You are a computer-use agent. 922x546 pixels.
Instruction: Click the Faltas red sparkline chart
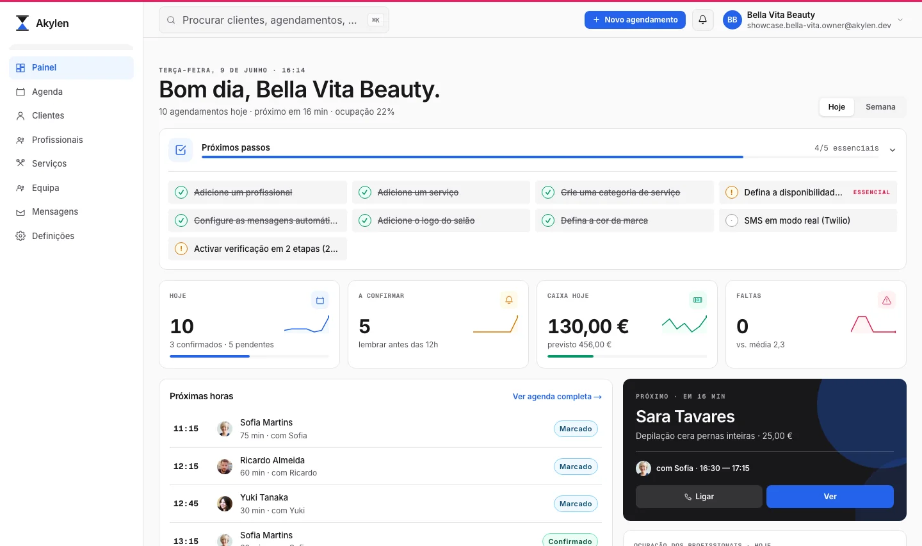pyautogui.click(x=873, y=325)
